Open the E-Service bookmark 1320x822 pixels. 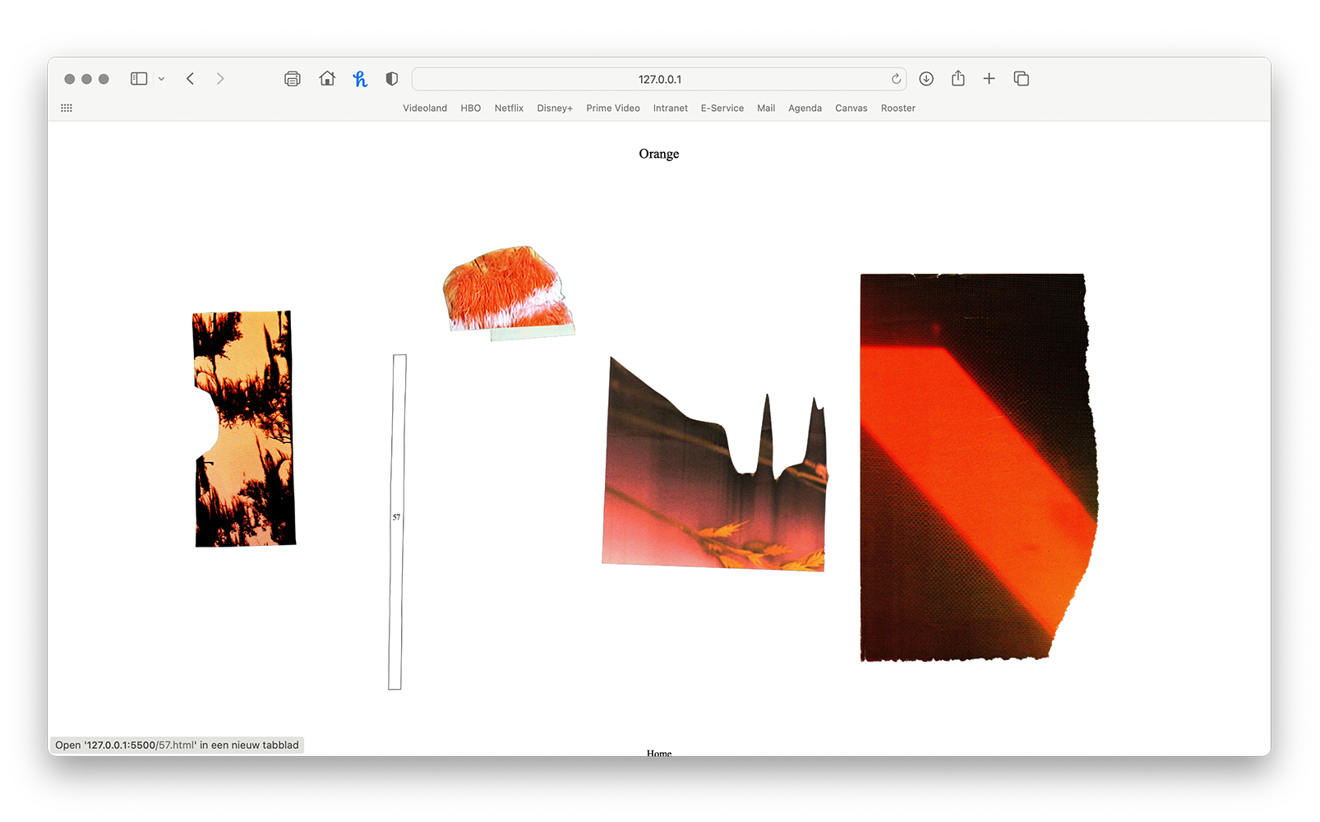coord(722,108)
